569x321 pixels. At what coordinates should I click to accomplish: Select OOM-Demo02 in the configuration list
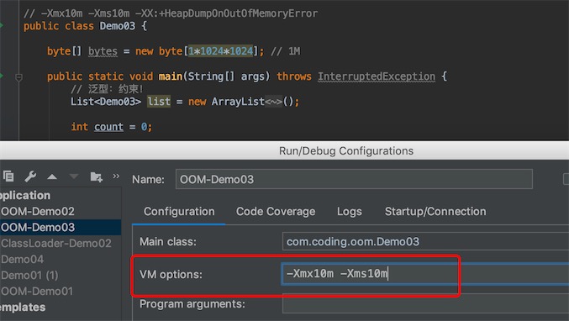click(x=61, y=211)
